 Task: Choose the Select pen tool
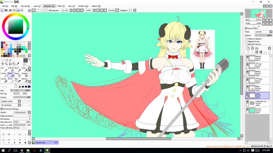point(18,75)
